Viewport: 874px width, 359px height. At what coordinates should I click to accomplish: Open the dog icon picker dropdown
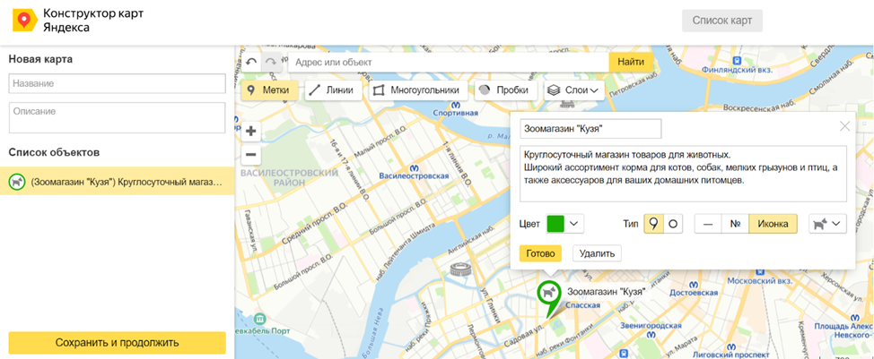[827, 224]
